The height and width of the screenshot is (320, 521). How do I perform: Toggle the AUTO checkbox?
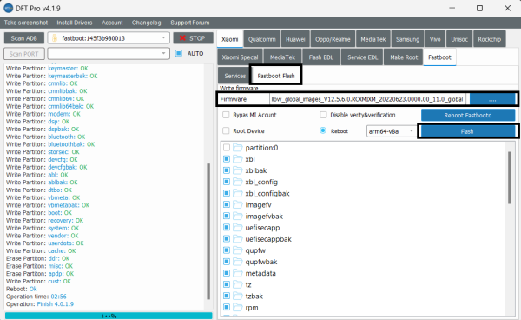(x=179, y=53)
